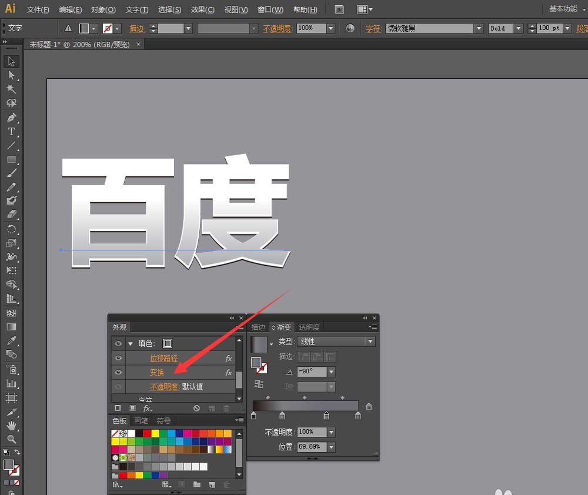Select the Scale tool
The width and height of the screenshot is (588, 495).
pos(11,243)
